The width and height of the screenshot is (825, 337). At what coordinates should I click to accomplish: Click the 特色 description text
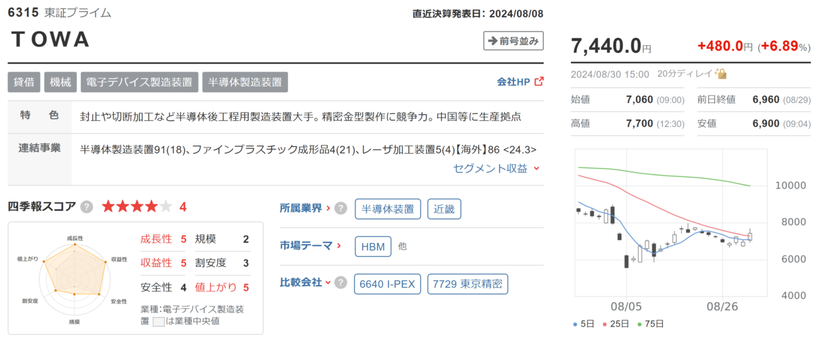coord(300,117)
